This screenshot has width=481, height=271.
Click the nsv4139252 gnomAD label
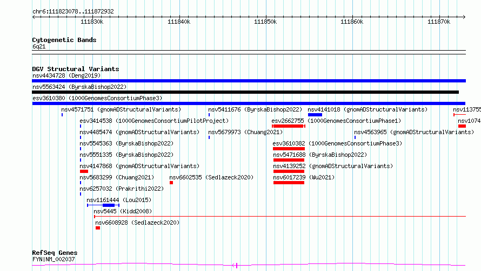333,166
